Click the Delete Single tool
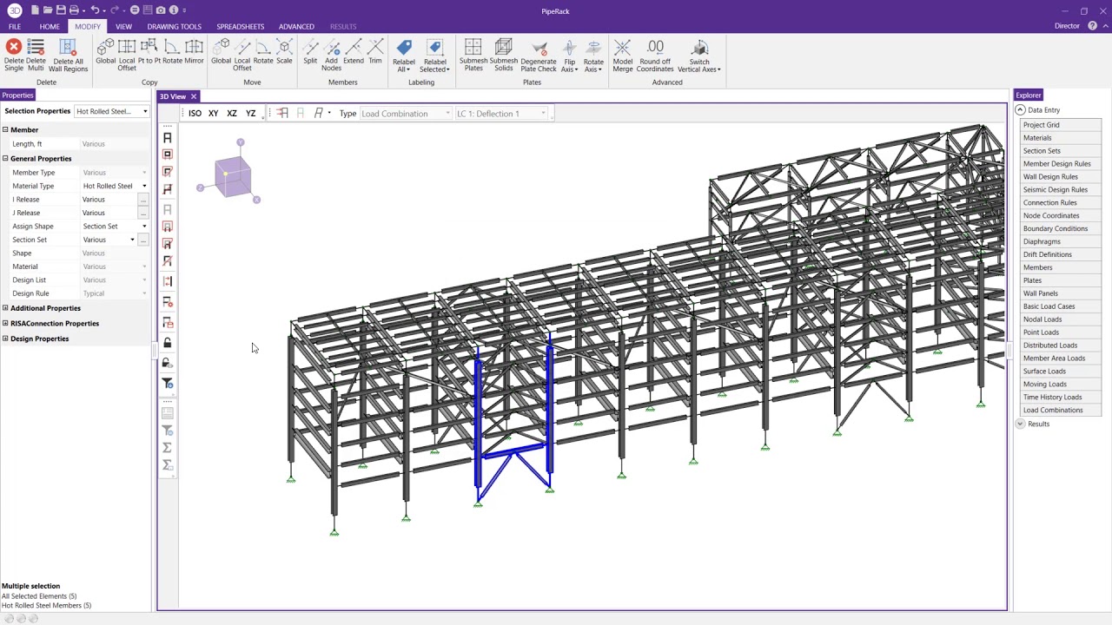This screenshot has height=625, width=1112. tap(14, 55)
